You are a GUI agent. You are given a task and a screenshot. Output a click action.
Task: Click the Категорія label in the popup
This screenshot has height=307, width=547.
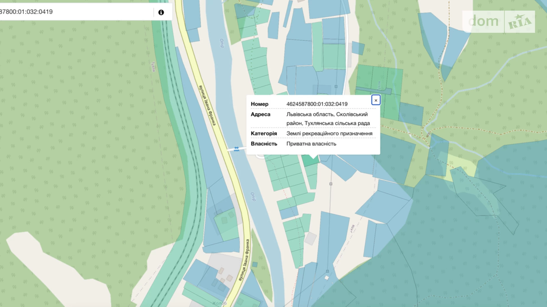coord(263,133)
